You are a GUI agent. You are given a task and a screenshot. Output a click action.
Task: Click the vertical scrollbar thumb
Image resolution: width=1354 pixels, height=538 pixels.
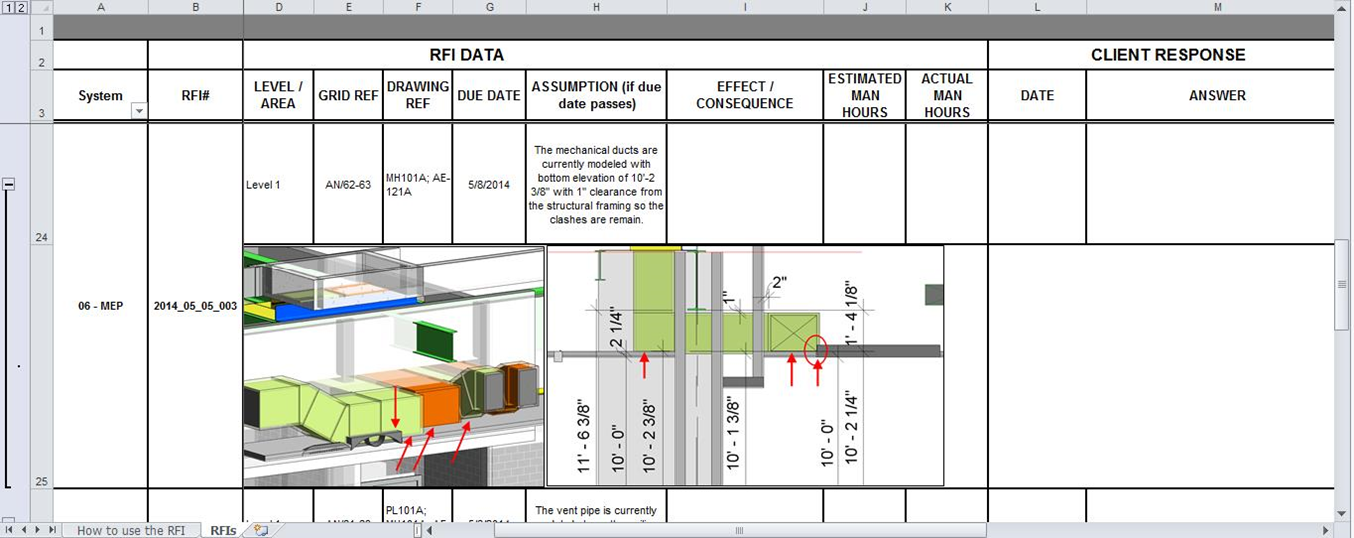click(x=1343, y=284)
